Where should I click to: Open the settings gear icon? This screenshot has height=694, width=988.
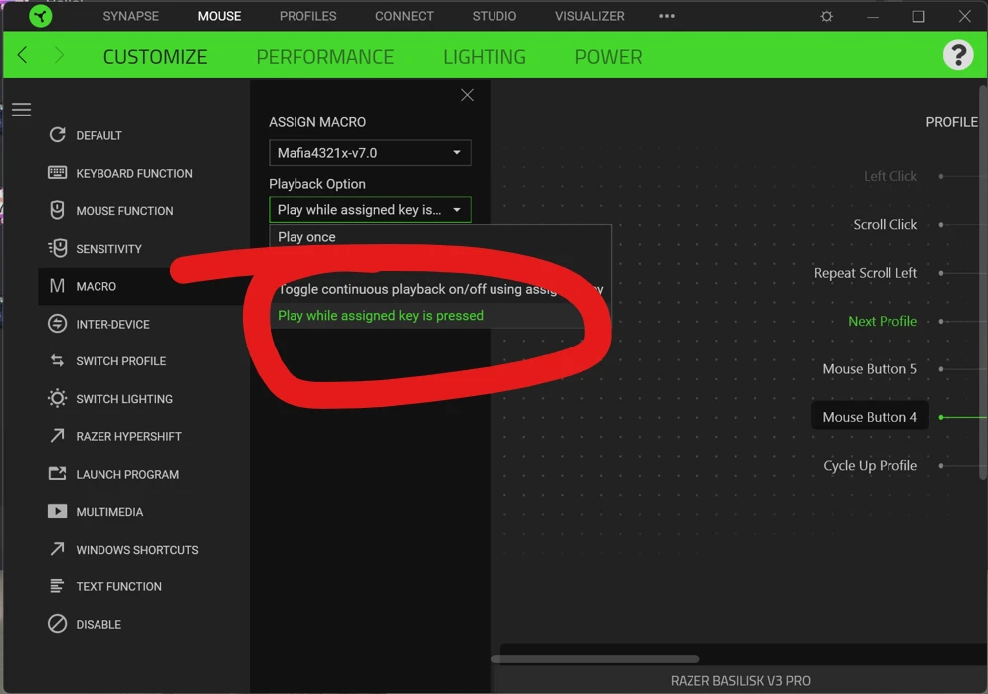pyautogui.click(x=826, y=16)
